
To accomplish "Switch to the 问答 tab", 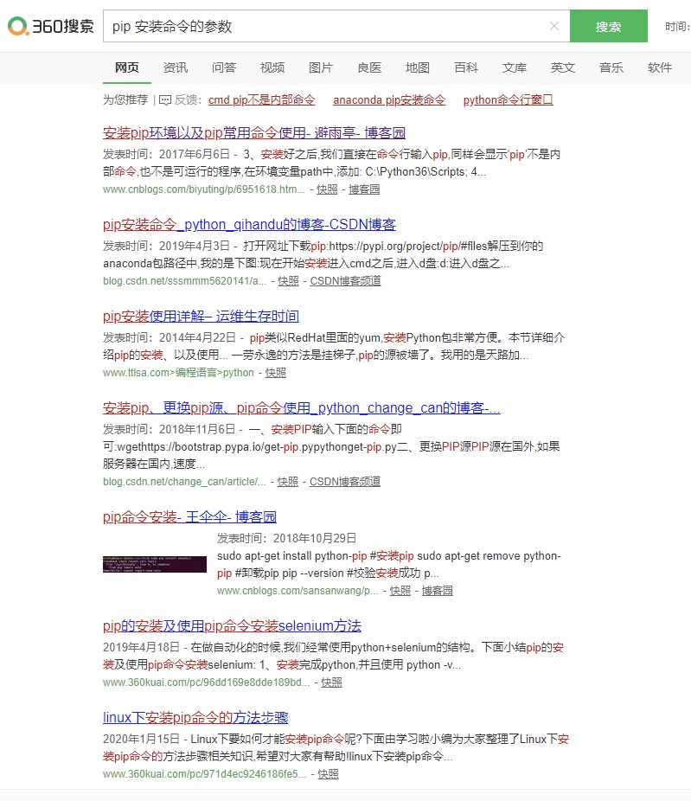I will click(224, 67).
